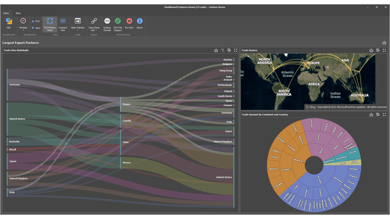Toggle Compact View
390x219 pixels.
pyautogui.click(x=63, y=24)
